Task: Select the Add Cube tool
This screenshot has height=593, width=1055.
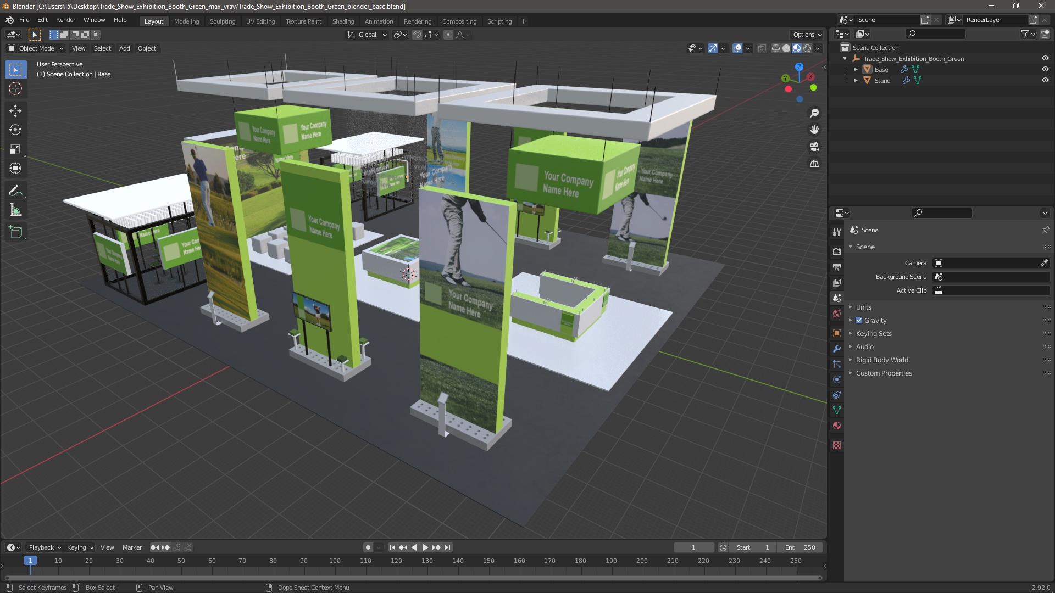Action: pos(15,232)
